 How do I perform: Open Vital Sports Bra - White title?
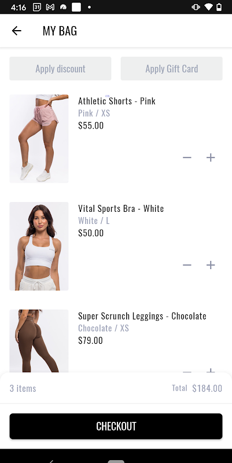point(121,208)
